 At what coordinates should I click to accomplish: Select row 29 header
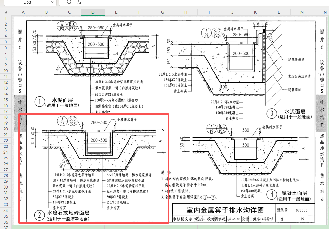pyautogui.click(x=6, y=181)
